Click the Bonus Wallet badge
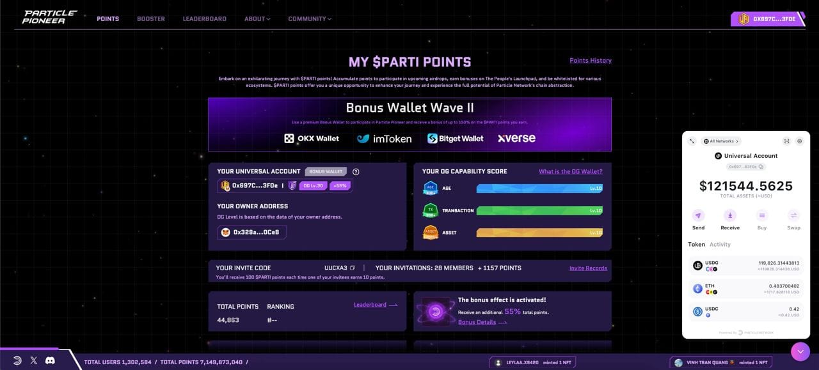 [326, 171]
